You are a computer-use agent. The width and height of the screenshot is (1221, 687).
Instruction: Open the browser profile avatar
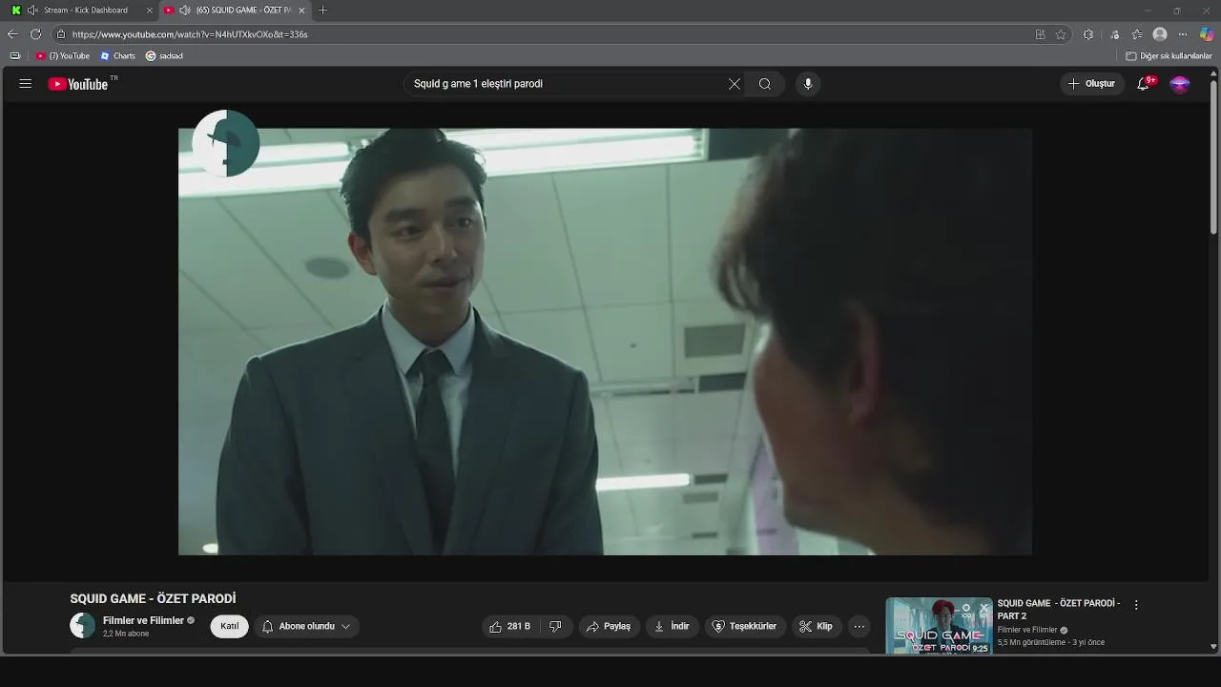1160,34
